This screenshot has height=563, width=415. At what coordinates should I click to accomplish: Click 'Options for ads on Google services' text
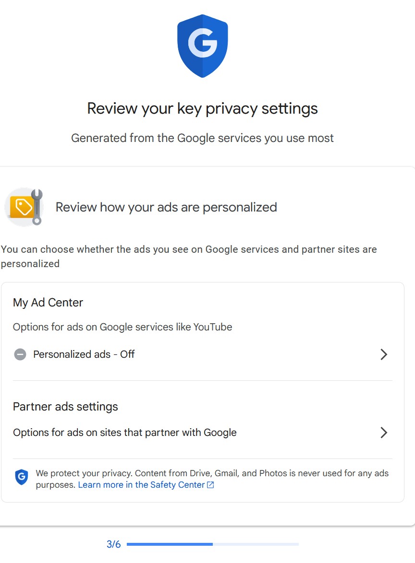pos(122,327)
